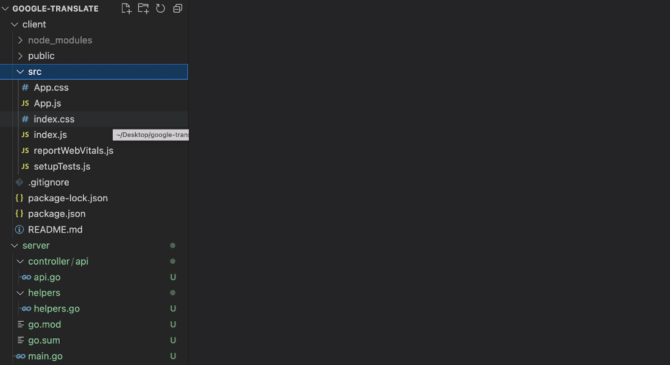
Task: Click the git icon beside .gitignore
Action: click(19, 182)
